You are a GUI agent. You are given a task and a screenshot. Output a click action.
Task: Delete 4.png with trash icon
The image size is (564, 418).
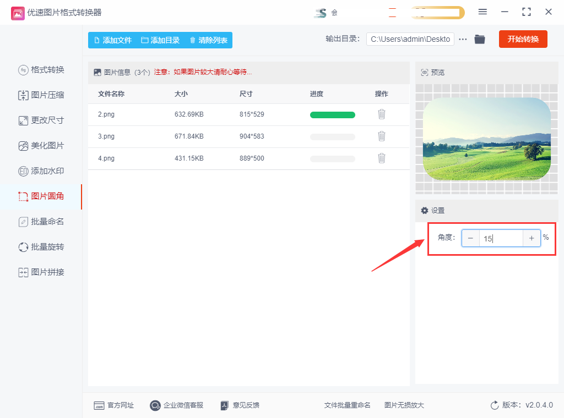(382, 158)
